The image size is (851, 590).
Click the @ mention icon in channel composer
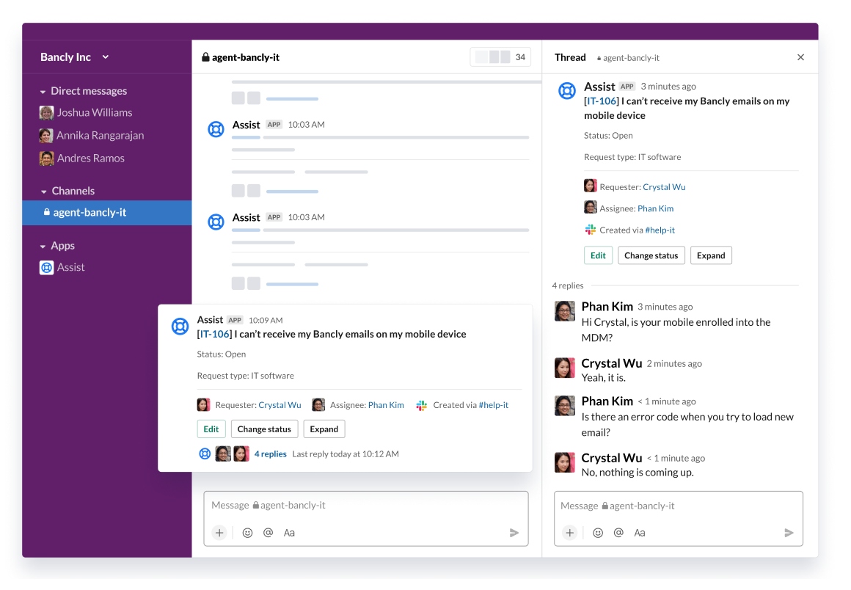click(268, 532)
